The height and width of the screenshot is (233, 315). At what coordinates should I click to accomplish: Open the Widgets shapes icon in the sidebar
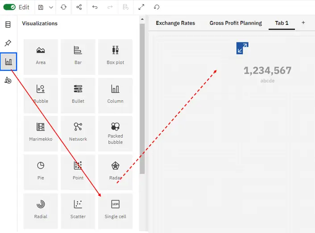[x=8, y=80]
